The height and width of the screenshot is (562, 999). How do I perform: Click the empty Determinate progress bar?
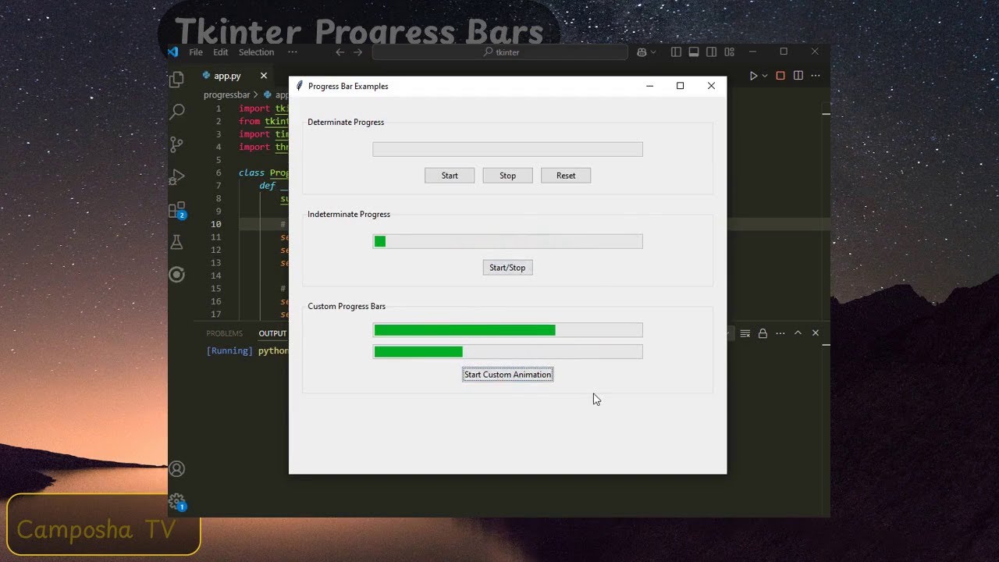point(507,149)
